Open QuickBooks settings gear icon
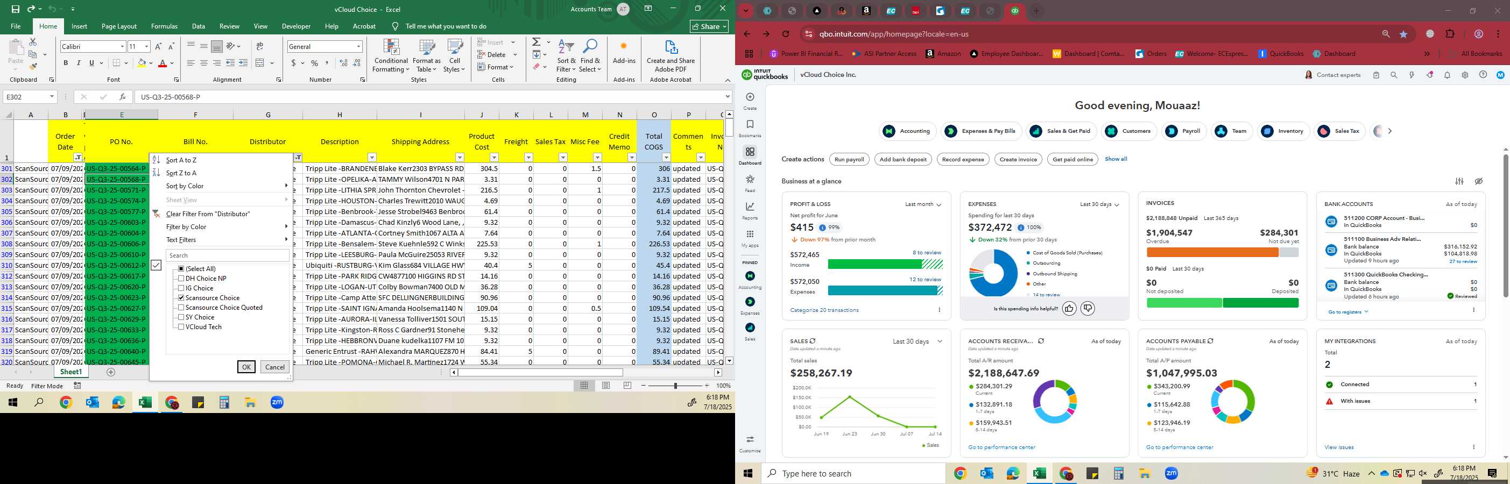The image size is (1510, 484). click(x=1465, y=75)
